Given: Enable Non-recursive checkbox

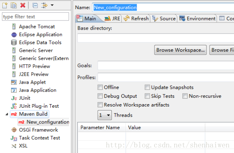Looking at the screenshot, I should click(185, 96).
